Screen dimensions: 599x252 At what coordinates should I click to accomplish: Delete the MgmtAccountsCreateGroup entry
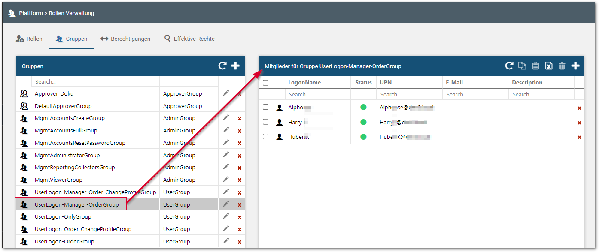click(x=240, y=119)
